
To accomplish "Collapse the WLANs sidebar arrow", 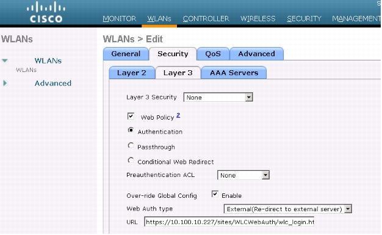I will click(x=5, y=60).
